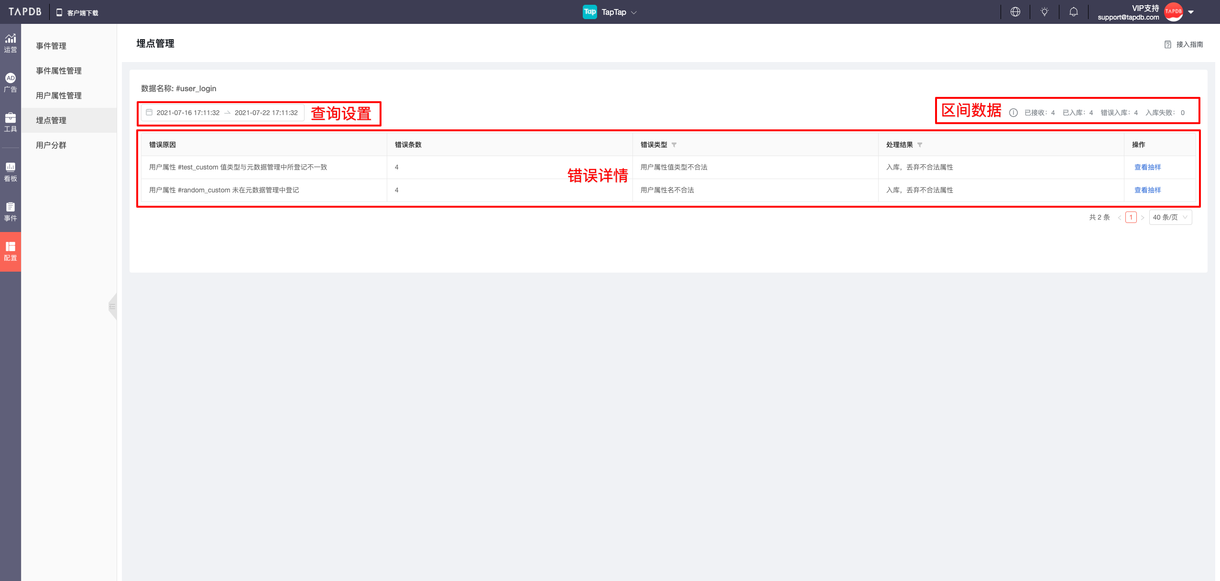
Task: Click the 埋点管理 page title
Action: coord(155,43)
